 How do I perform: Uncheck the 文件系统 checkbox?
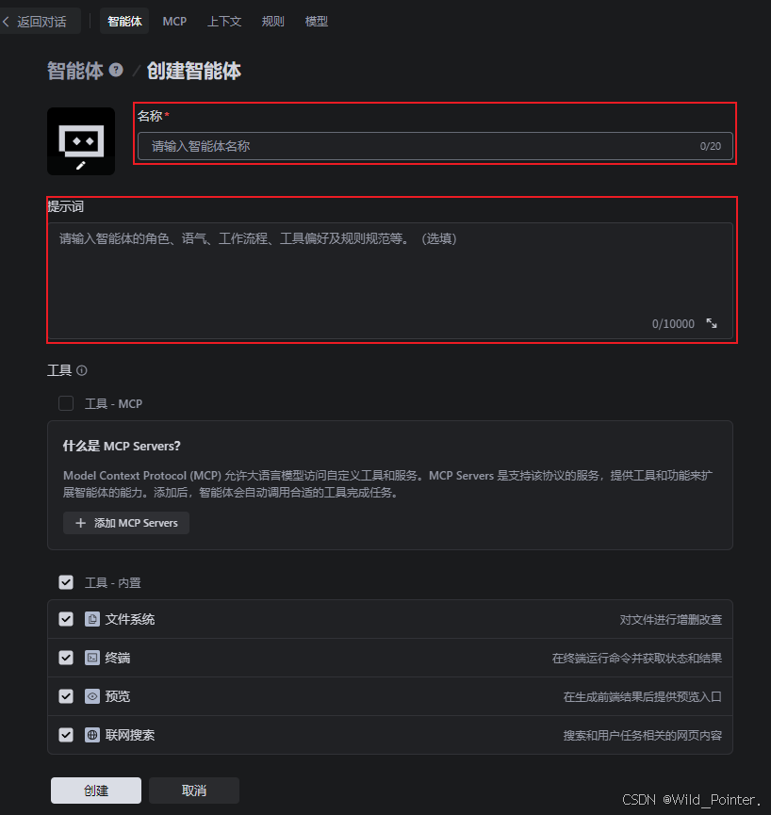click(x=66, y=619)
